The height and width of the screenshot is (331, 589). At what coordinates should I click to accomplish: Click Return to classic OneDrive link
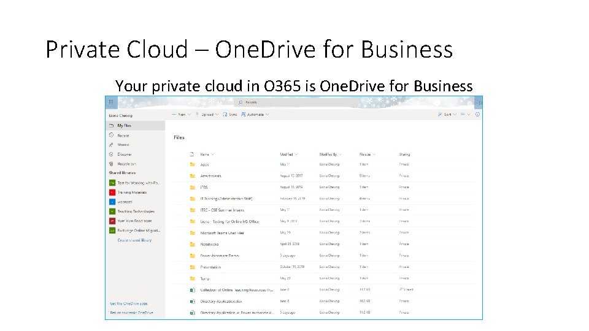coord(131,313)
